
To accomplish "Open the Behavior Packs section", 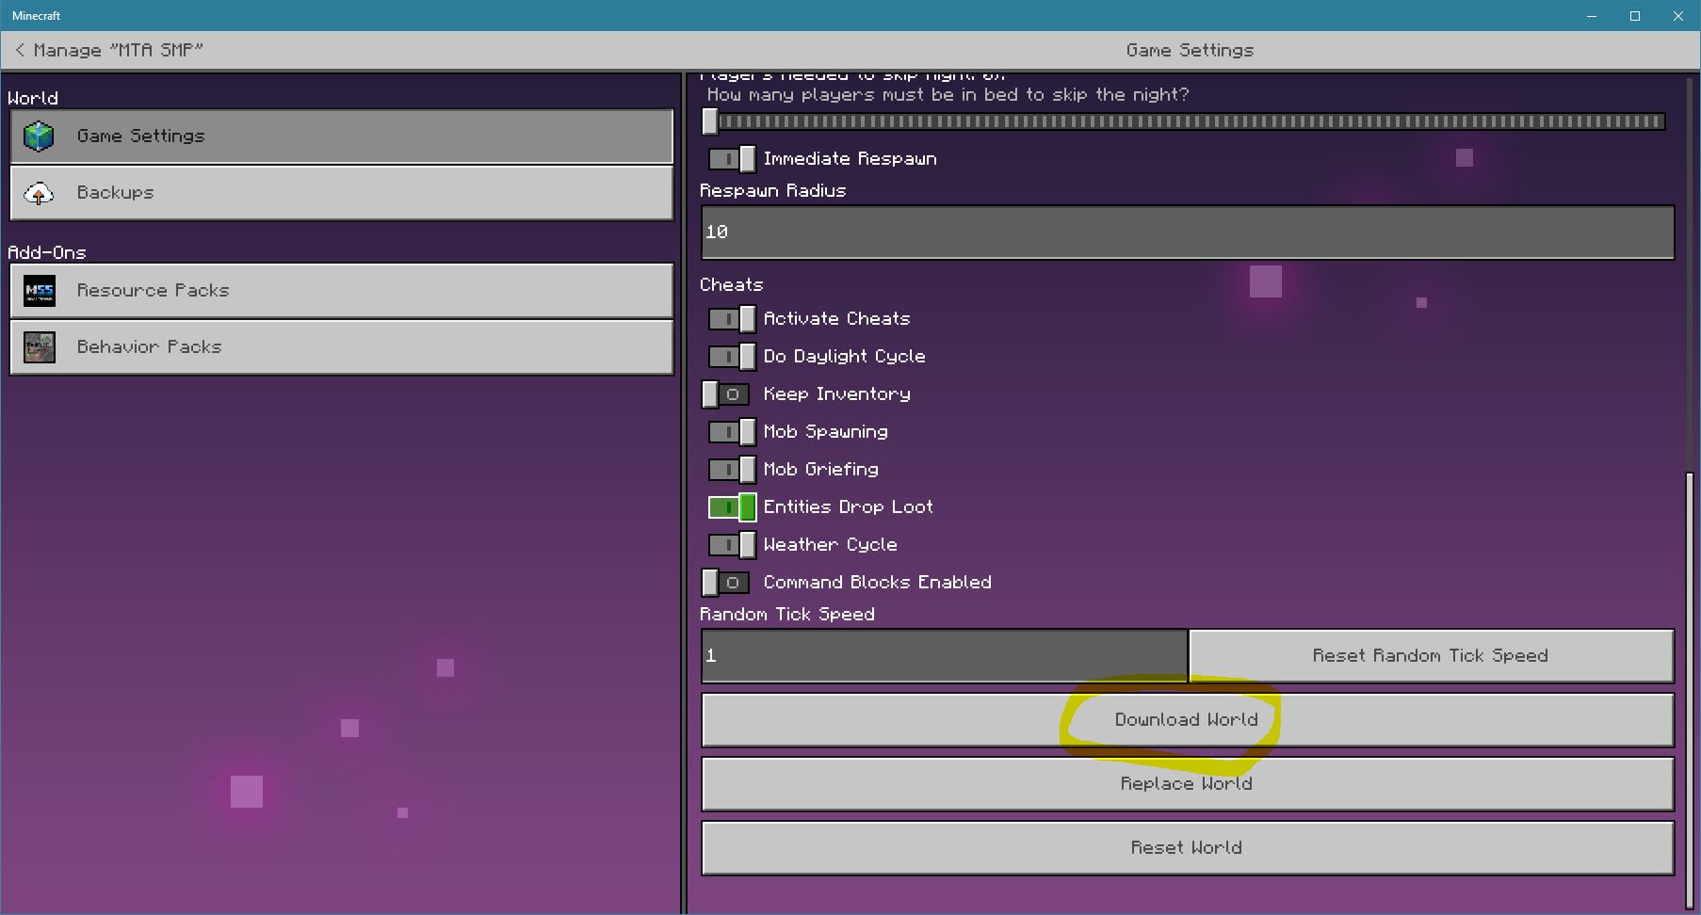I will (342, 347).
